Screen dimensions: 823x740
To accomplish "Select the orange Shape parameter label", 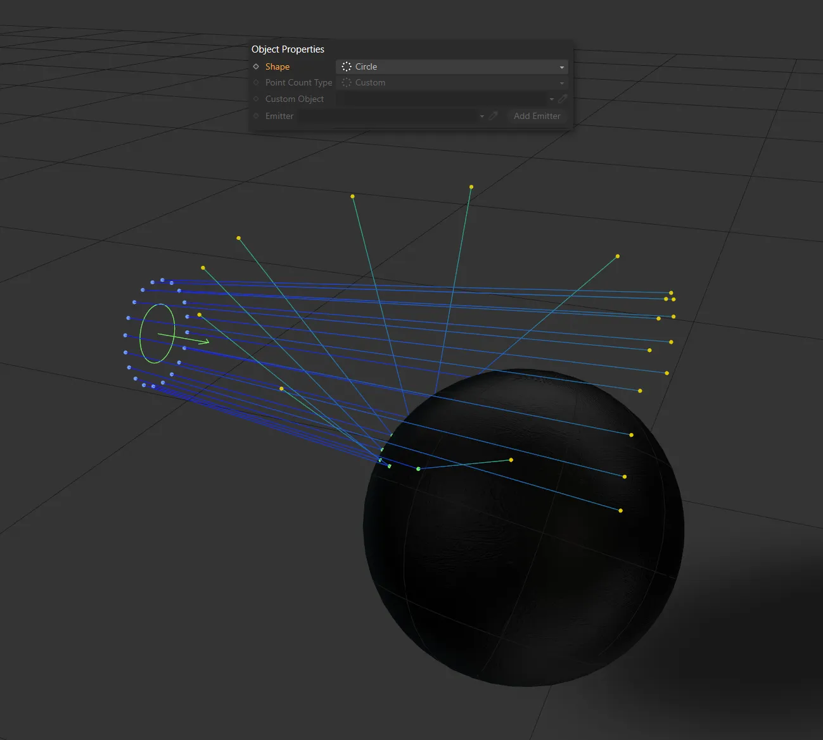I will click(277, 66).
